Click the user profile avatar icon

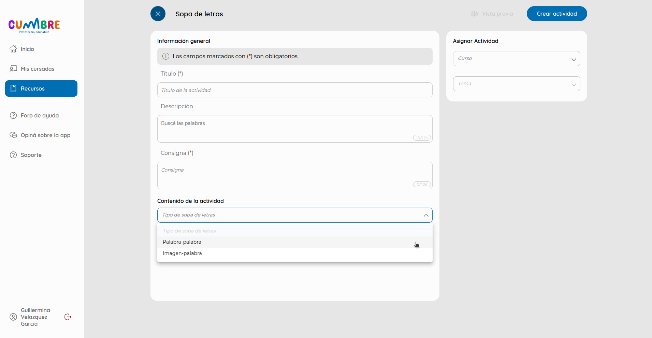[x=13, y=317]
